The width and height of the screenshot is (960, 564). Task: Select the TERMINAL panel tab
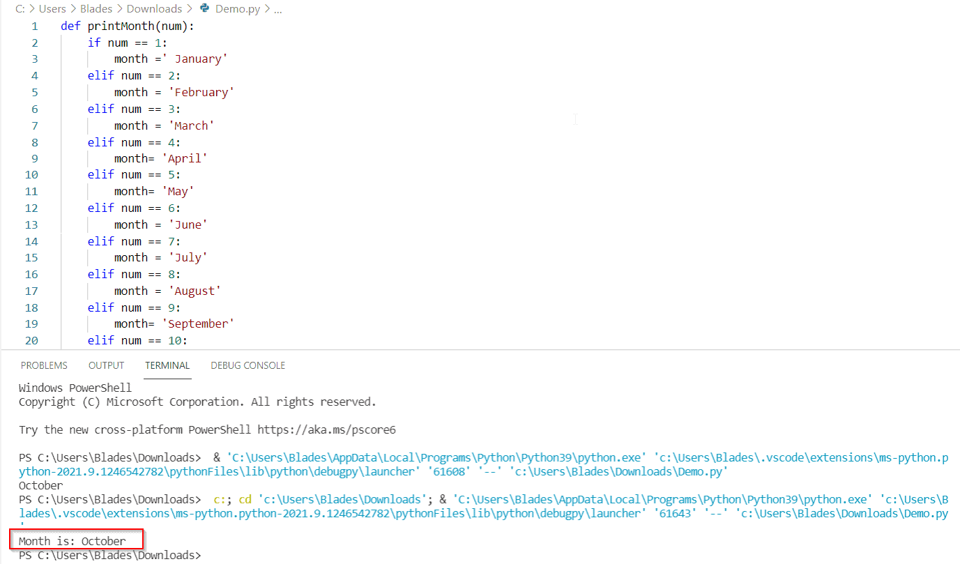pyautogui.click(x=167, y=365)
